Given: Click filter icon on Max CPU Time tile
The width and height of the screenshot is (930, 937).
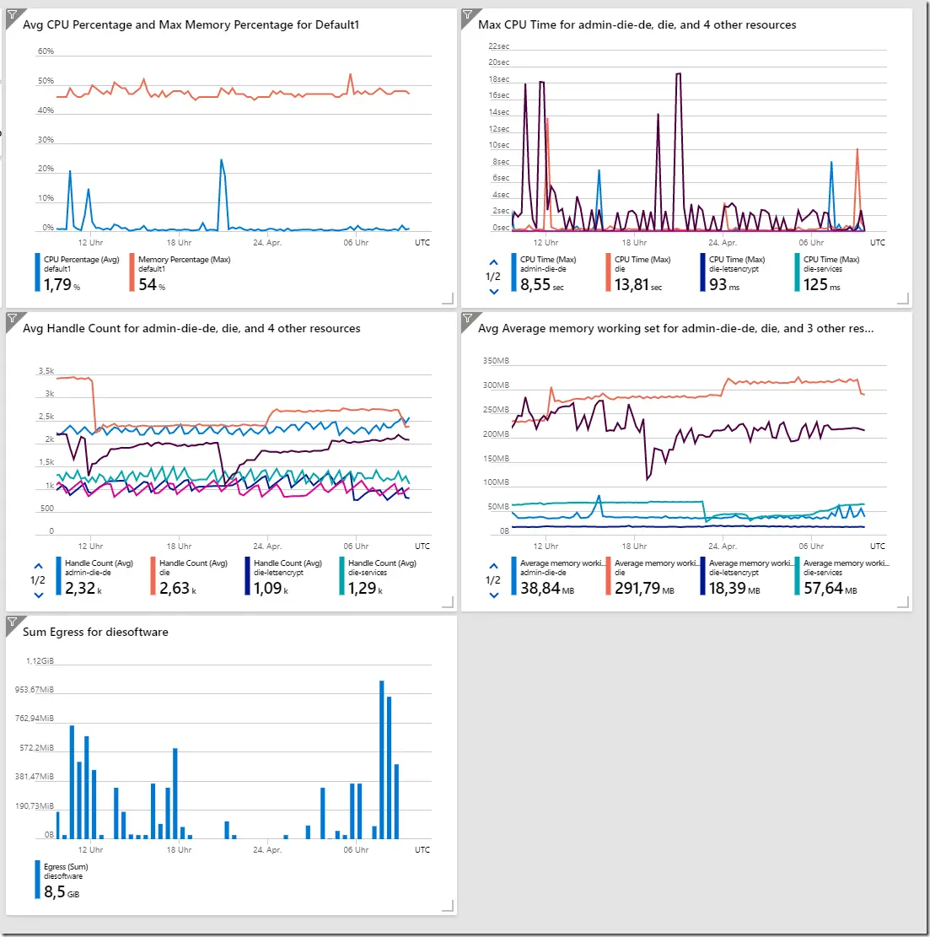Looking at the screenshot, I should (x=468, y=15).
